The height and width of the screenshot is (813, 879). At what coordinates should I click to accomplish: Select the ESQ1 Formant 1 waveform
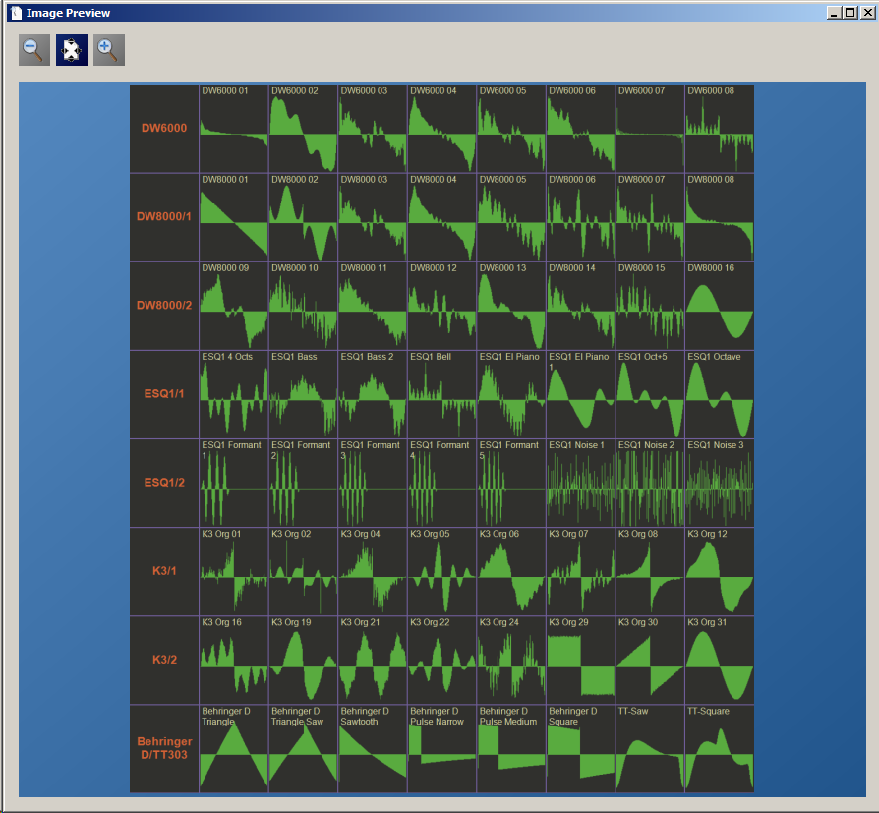234,483
